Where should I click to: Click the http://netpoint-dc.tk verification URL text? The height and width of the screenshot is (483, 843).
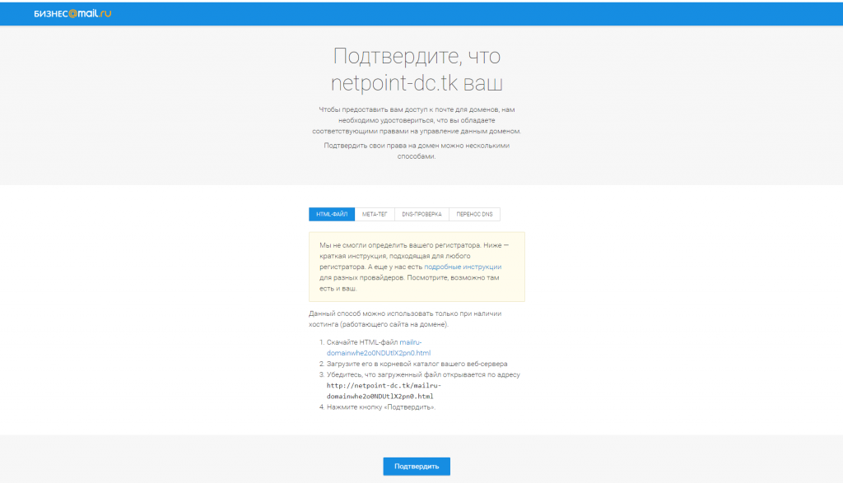[384, 385]
